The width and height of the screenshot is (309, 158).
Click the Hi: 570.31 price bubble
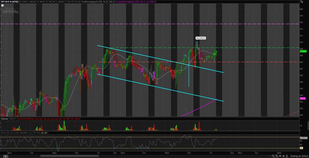coord(201,38)
